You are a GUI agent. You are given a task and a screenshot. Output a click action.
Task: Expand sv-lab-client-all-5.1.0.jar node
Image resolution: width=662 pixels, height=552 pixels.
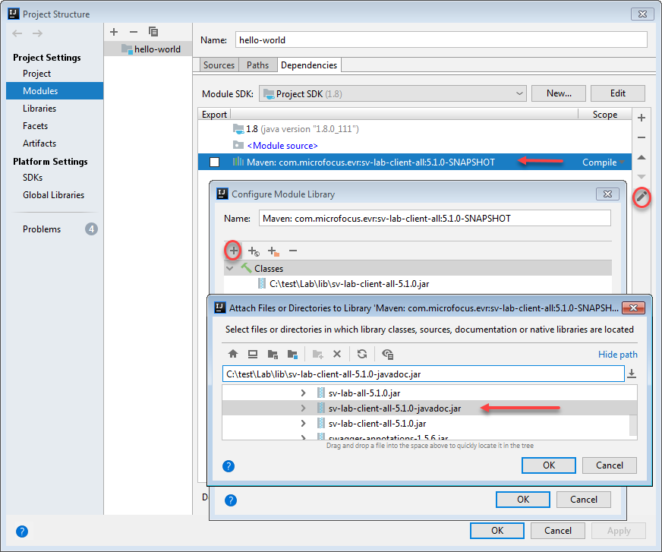303,423
